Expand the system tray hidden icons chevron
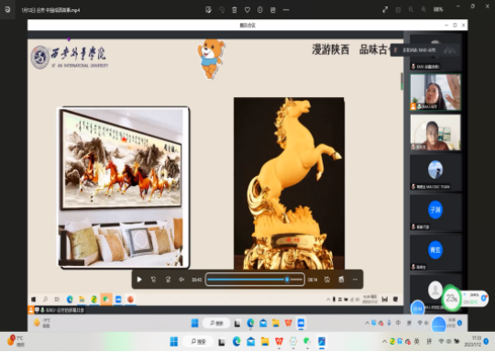This screenshot has height=352, width=495. 384,342
